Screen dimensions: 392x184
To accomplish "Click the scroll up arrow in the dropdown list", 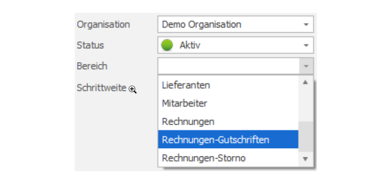I will point(305,82).
